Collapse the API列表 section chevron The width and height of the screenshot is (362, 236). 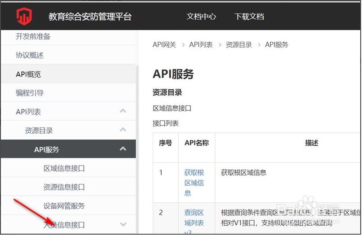tap(123, 111)
